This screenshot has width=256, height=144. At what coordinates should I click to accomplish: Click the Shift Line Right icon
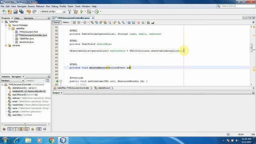click(x=133, y=22)
